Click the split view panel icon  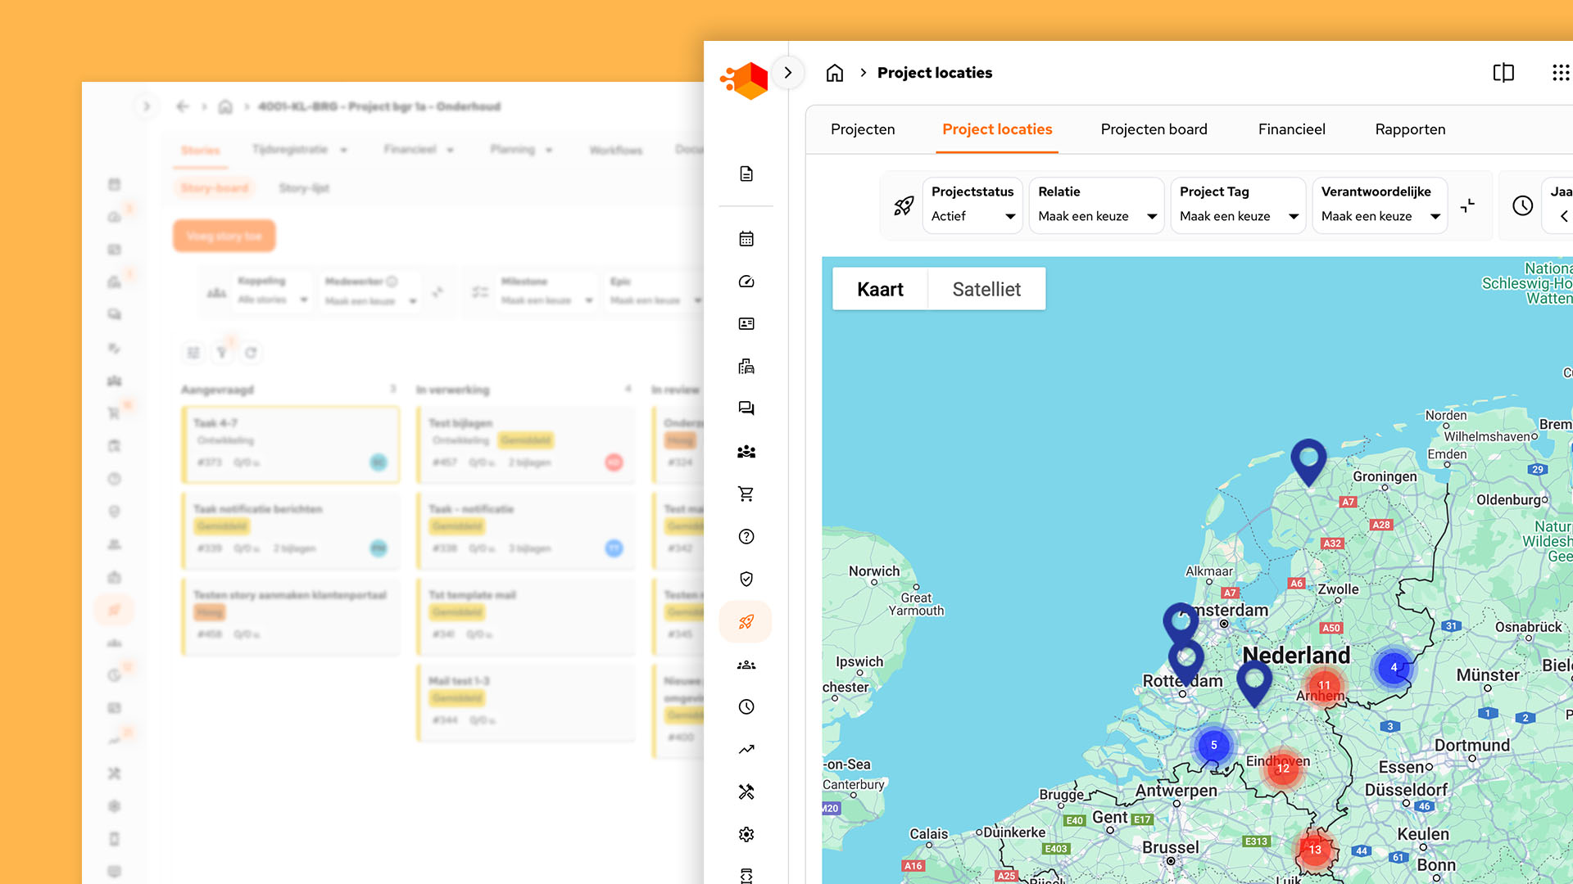1503,73
